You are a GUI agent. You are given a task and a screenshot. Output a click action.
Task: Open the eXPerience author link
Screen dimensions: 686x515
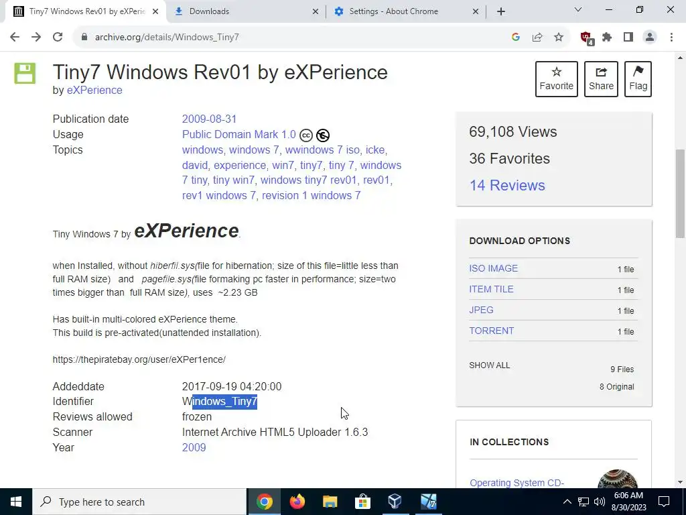94,91
